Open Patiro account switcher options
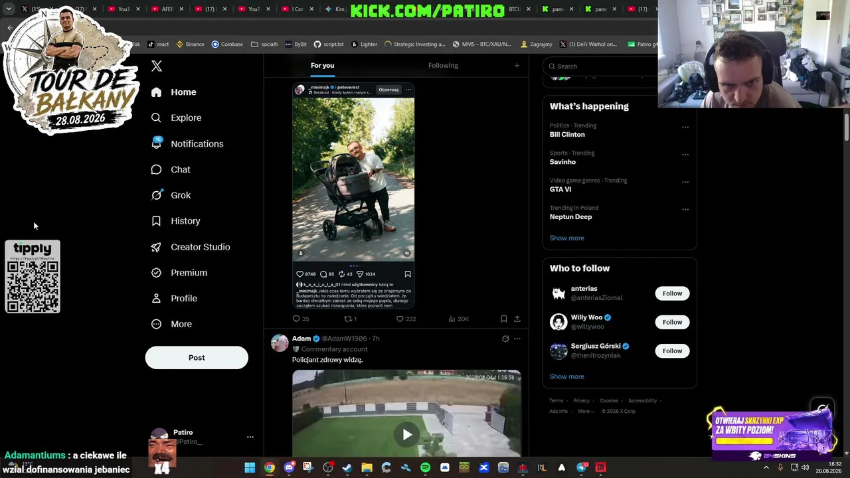The height and width of the screenshot is (478, 850). tap(250, 437)
